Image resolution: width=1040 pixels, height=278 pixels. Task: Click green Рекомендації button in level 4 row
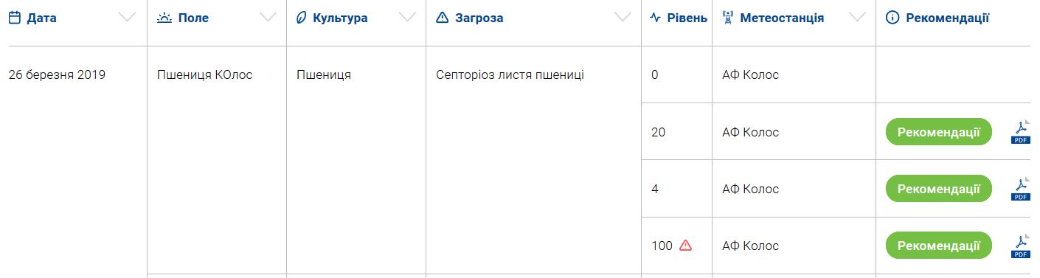tap(938, 189)
